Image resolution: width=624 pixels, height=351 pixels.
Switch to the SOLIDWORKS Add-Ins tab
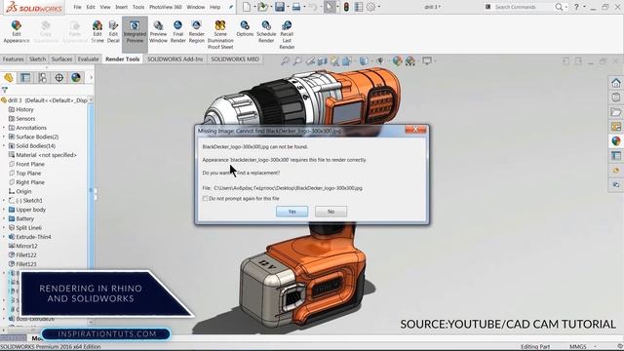click(x=175, y=58)
